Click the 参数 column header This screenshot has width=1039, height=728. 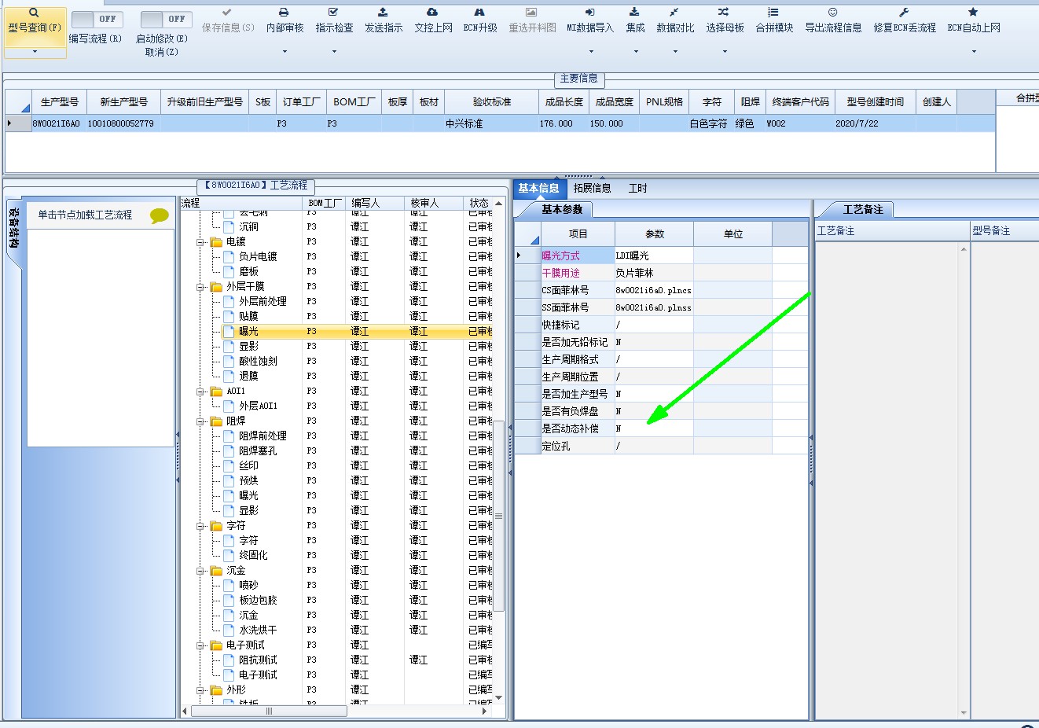(x=655, y=233)
